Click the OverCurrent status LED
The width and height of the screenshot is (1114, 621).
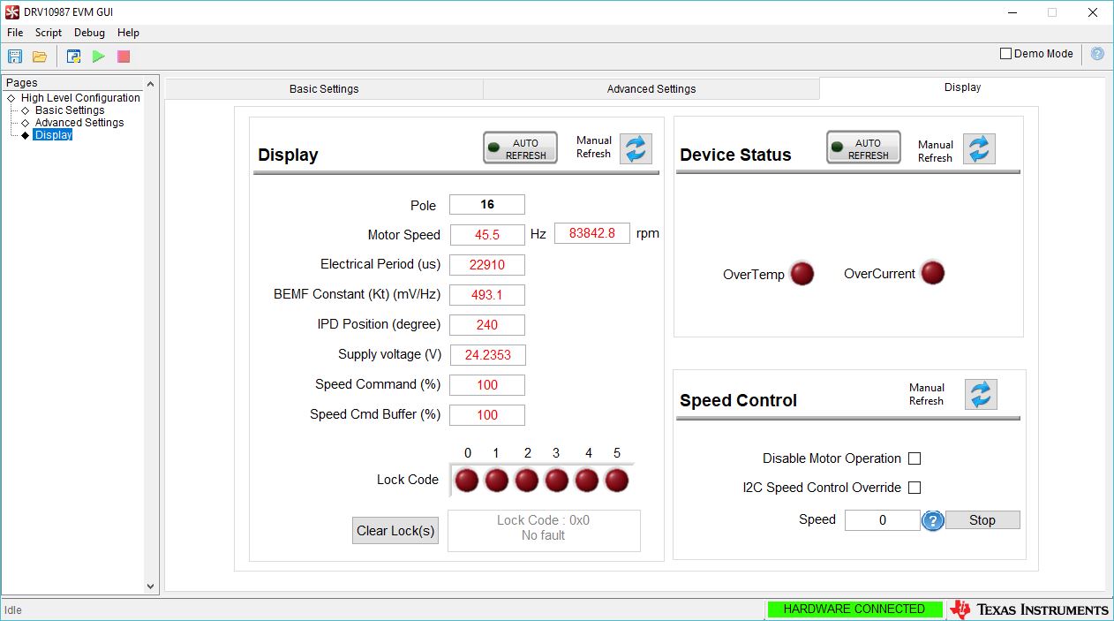click(x=933, y=273)
